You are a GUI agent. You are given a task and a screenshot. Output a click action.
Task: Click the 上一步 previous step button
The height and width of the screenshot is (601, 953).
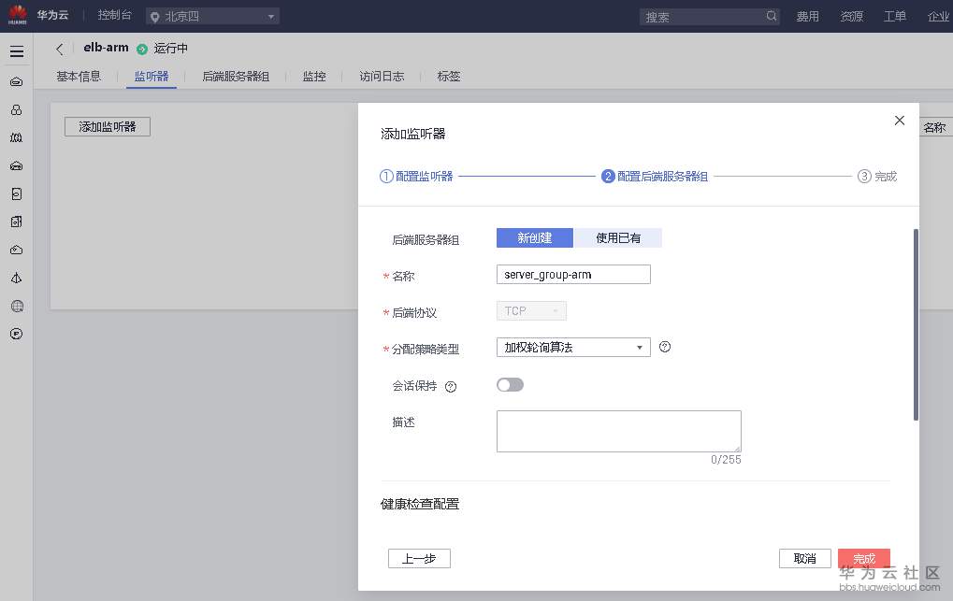coord(418,558)
